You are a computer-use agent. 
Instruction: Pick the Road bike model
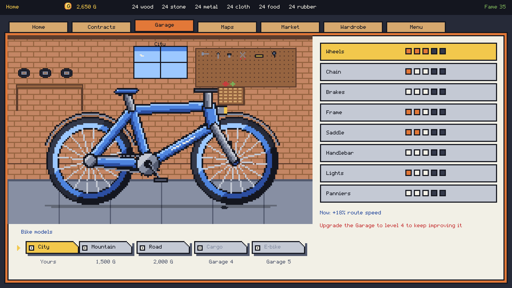[163, 247]
